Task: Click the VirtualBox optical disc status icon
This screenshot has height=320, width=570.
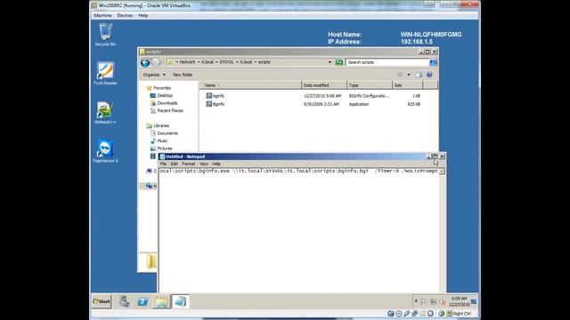Action: tap(399, 314)
